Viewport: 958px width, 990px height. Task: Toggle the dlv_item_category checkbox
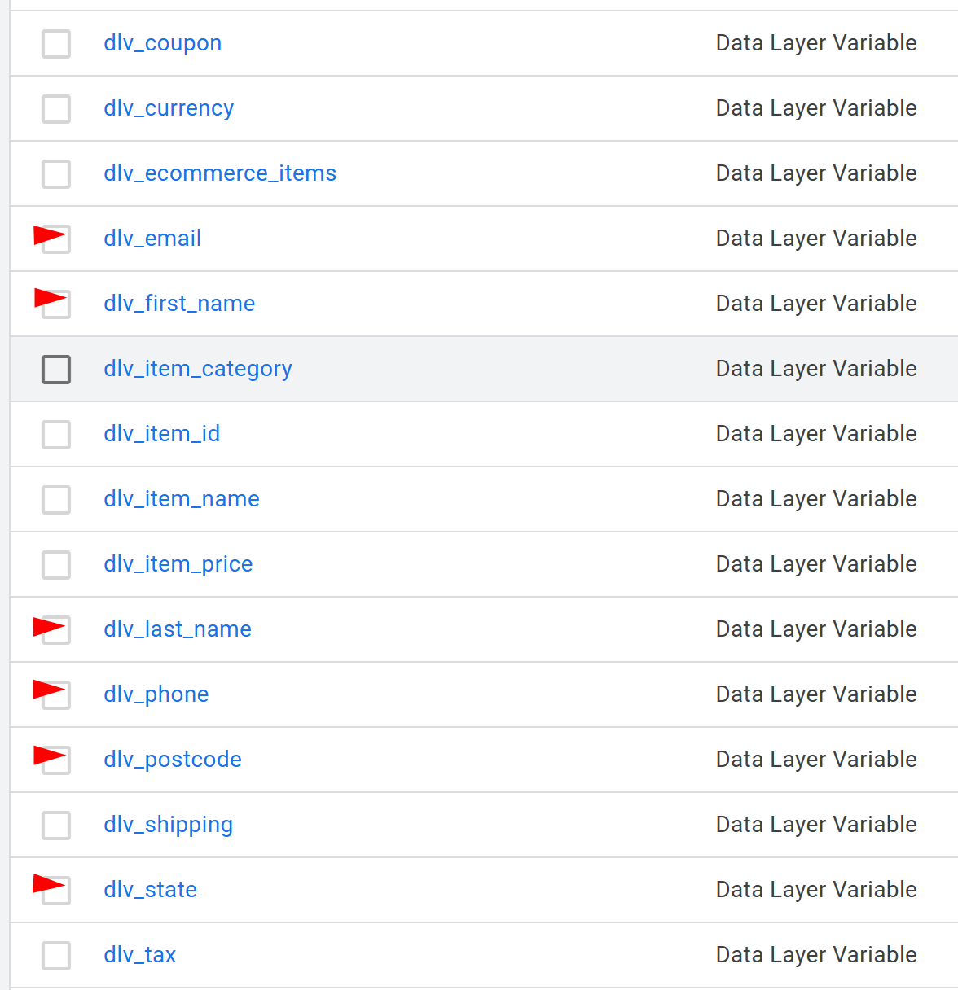(x=56, y=370)
